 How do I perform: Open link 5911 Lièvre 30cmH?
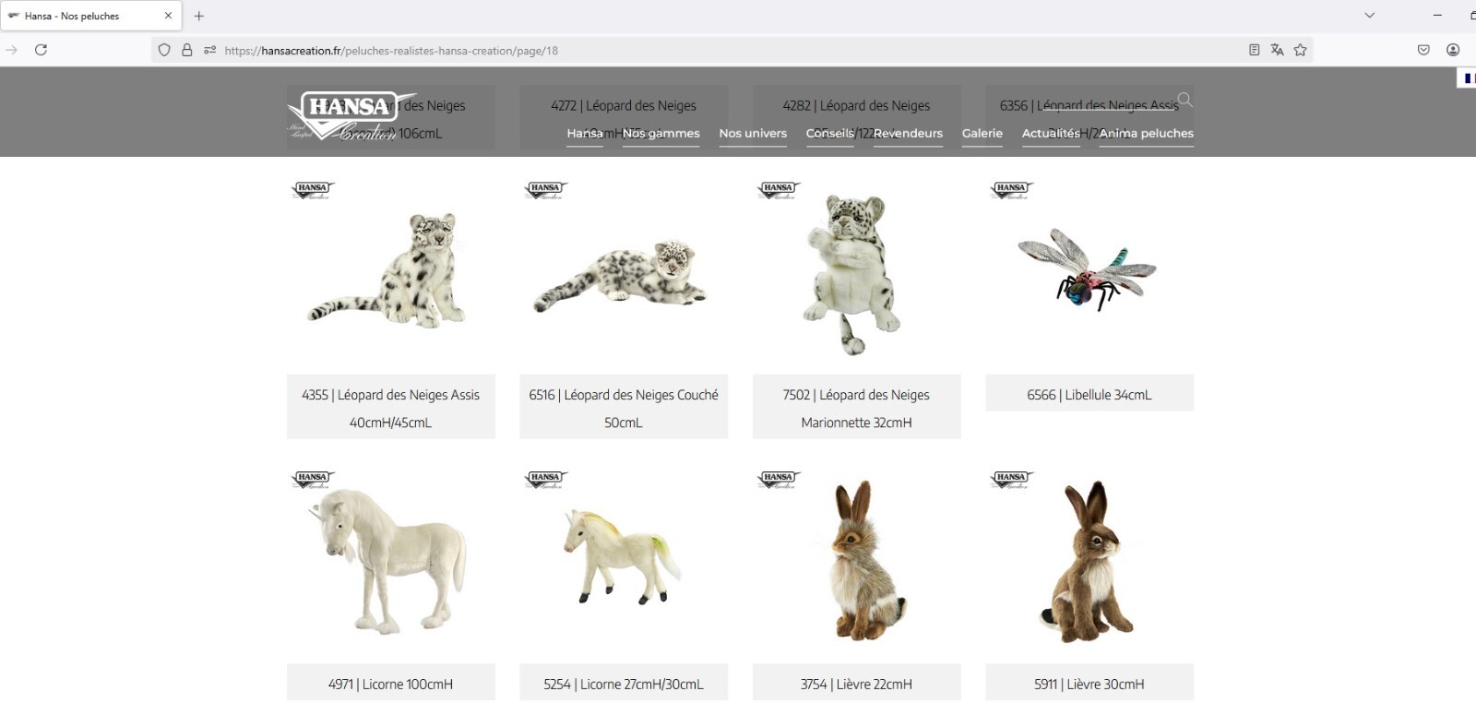click(1089, 684)
